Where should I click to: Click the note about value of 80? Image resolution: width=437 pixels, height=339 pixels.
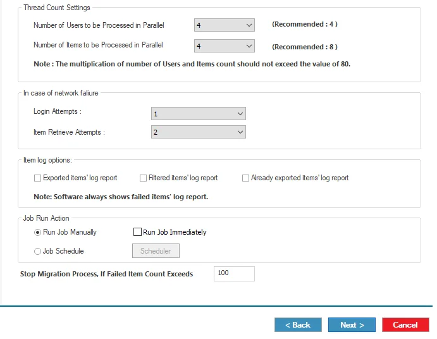click(192, 64)
